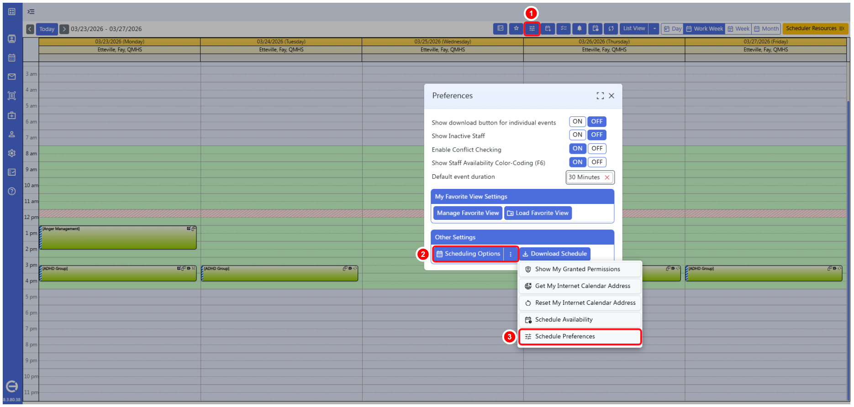The image size is (854, 407).
Task: Turn ON Staff Availability Color-Coding
Action: tap(577, 162)
